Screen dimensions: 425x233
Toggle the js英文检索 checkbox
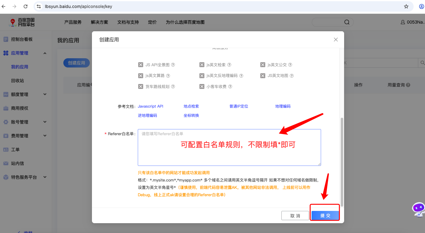tap(202, 65)
